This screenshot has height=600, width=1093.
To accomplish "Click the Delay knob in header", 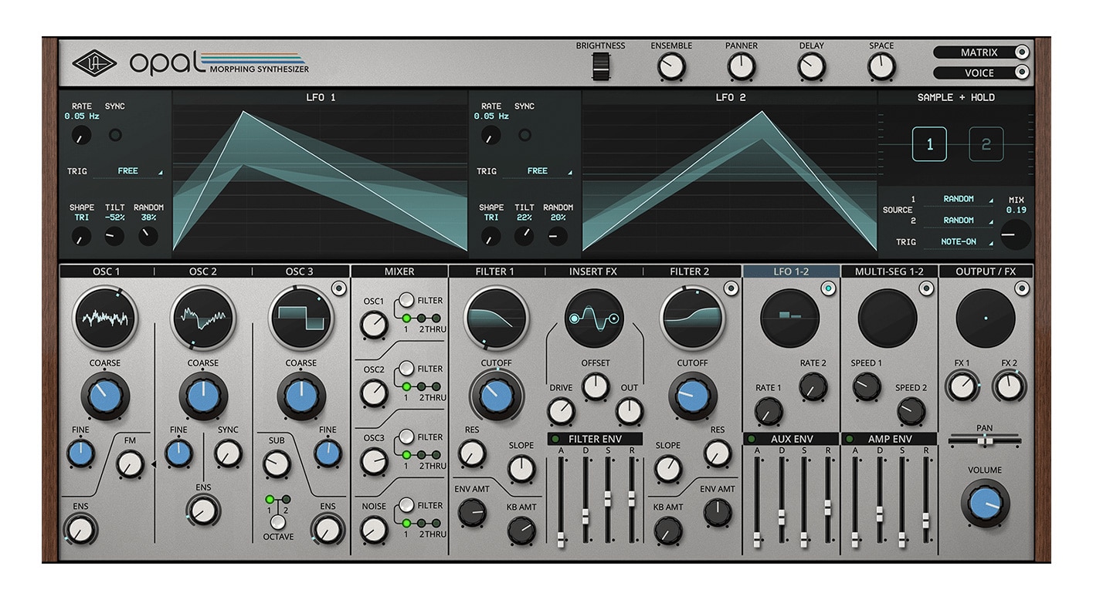I will tap(811, 67).
